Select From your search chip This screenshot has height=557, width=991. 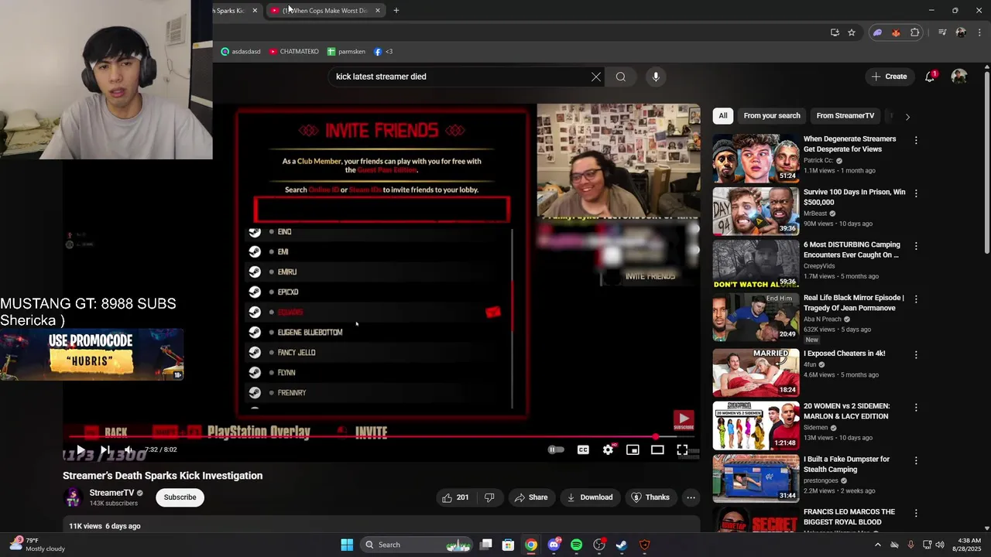click(772, 116)
